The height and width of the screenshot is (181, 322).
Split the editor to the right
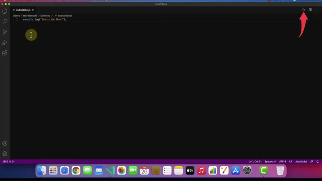310,10
